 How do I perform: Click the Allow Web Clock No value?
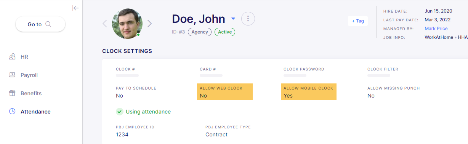click(x=203, y=96)
